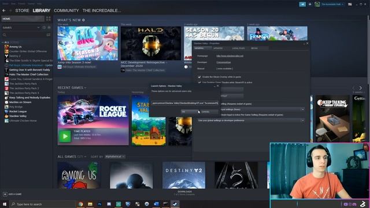Open the blue announcements icon
This screenshot has height=208, width=370.
[302, 4]
